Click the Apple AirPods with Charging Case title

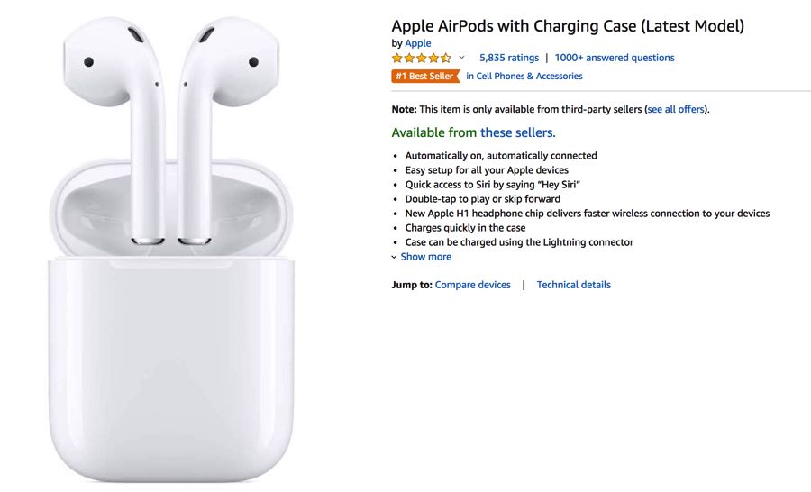[x=568, y=26]
